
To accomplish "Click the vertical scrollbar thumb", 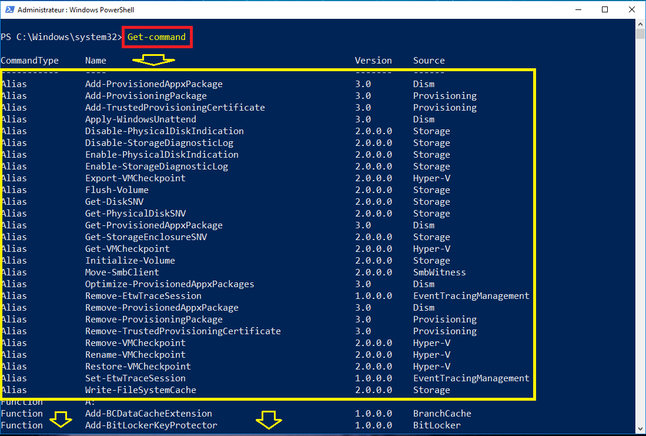I will (640, 34).
